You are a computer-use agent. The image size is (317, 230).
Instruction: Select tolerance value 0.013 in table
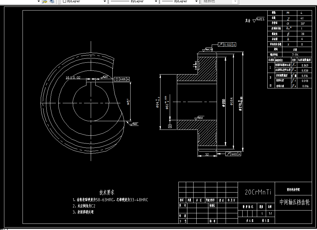point(305,81)
